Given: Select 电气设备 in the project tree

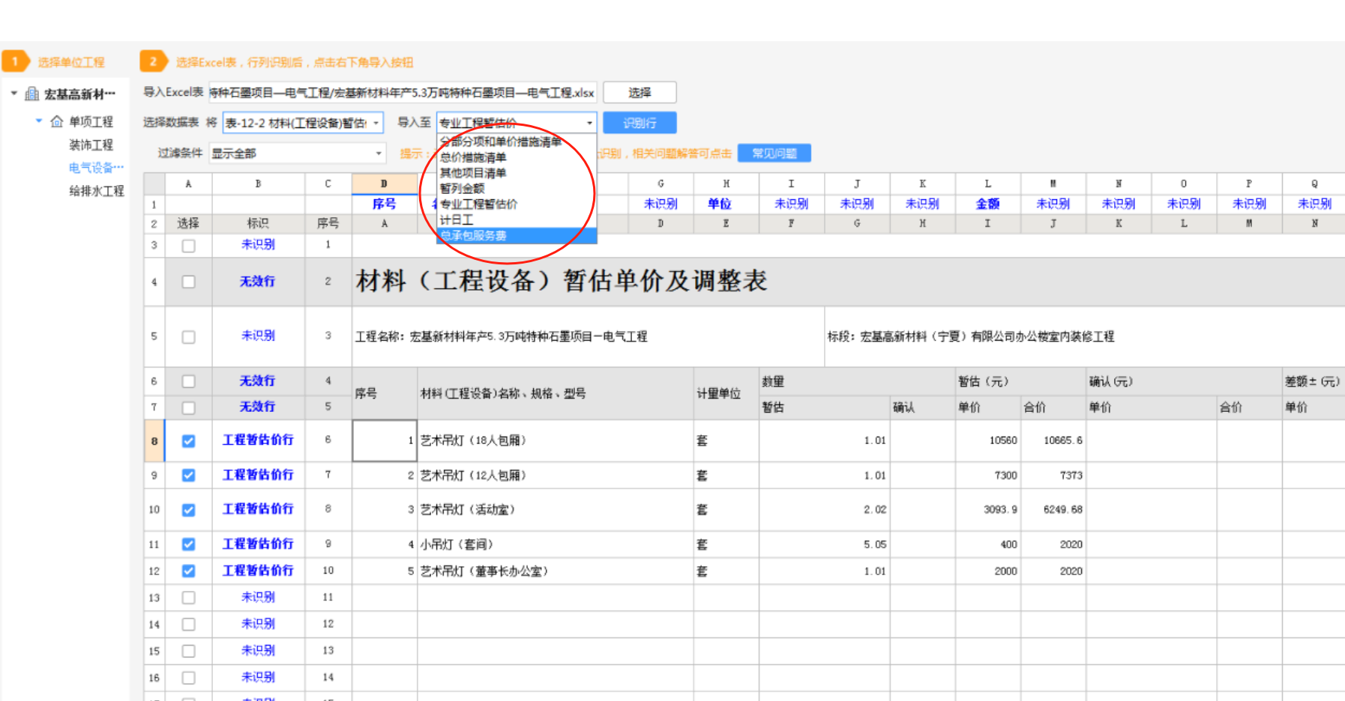Looking at the screenshot, I should pos(96,168).
